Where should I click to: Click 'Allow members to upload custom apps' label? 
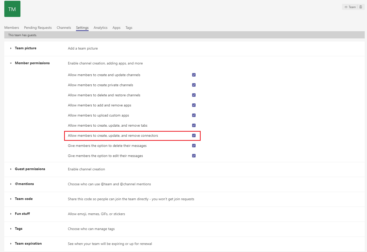tap(98, 115)
